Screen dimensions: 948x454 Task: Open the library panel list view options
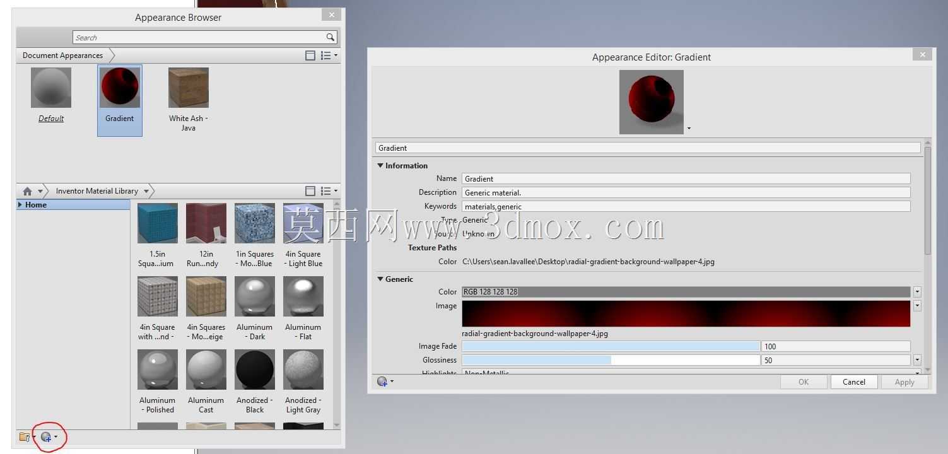[x=328, y=191]
